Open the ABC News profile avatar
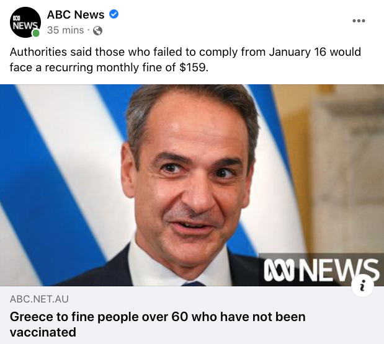This screenshot has width=384, height=344. pyautogui.click(x=25, y=22)
